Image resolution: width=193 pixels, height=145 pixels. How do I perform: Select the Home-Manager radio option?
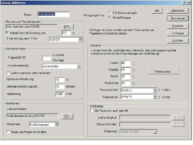click(110, 17)
